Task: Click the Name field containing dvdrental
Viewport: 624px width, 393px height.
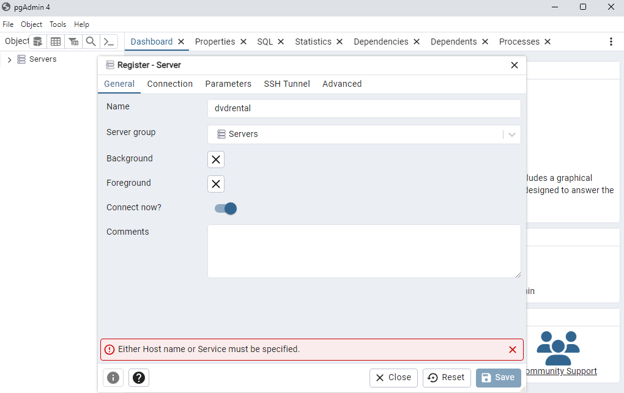Action: 364,109
